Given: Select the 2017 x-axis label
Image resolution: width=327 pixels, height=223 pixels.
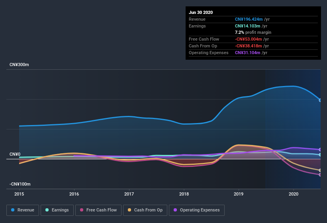Looking at the screenshot, I should [x=129, y=194].
